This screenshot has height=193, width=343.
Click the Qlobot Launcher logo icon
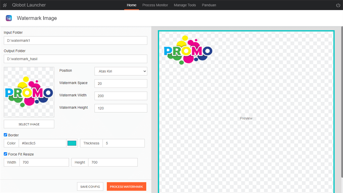coord(5,5)
